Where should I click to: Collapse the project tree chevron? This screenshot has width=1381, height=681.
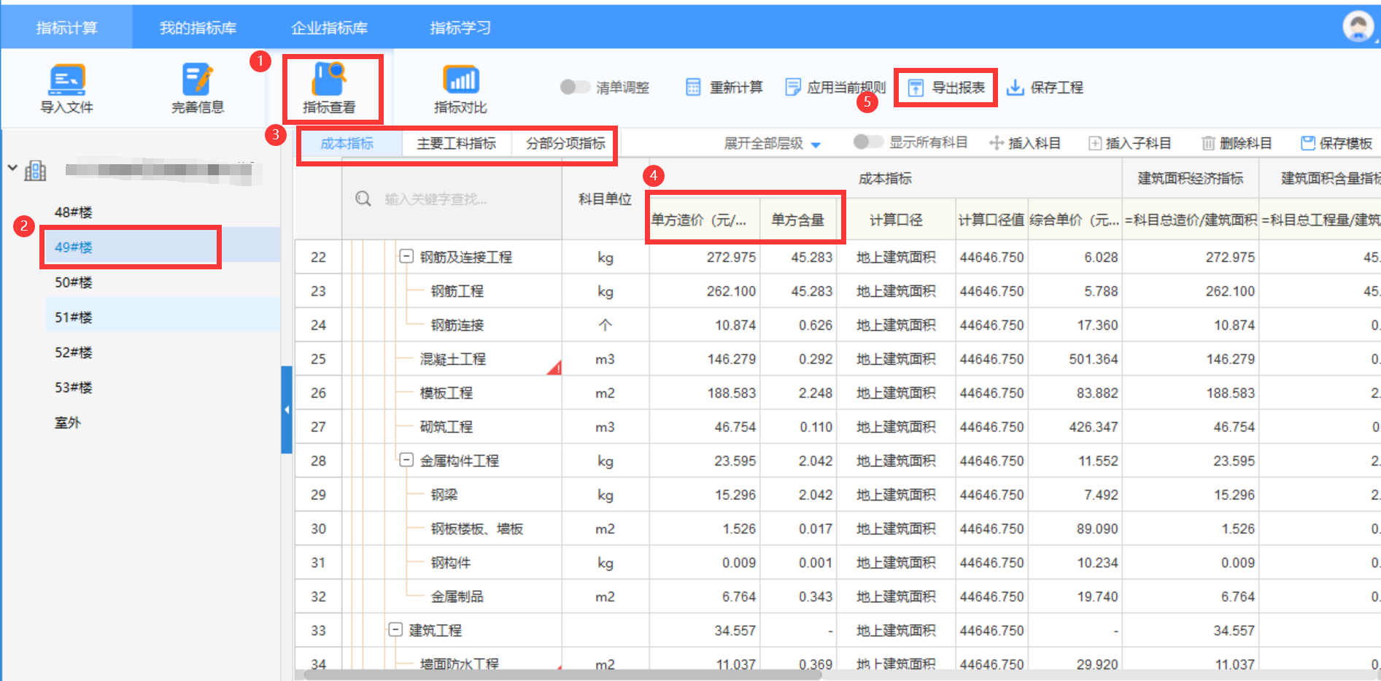pyautogui.click(x=12, y=168)
